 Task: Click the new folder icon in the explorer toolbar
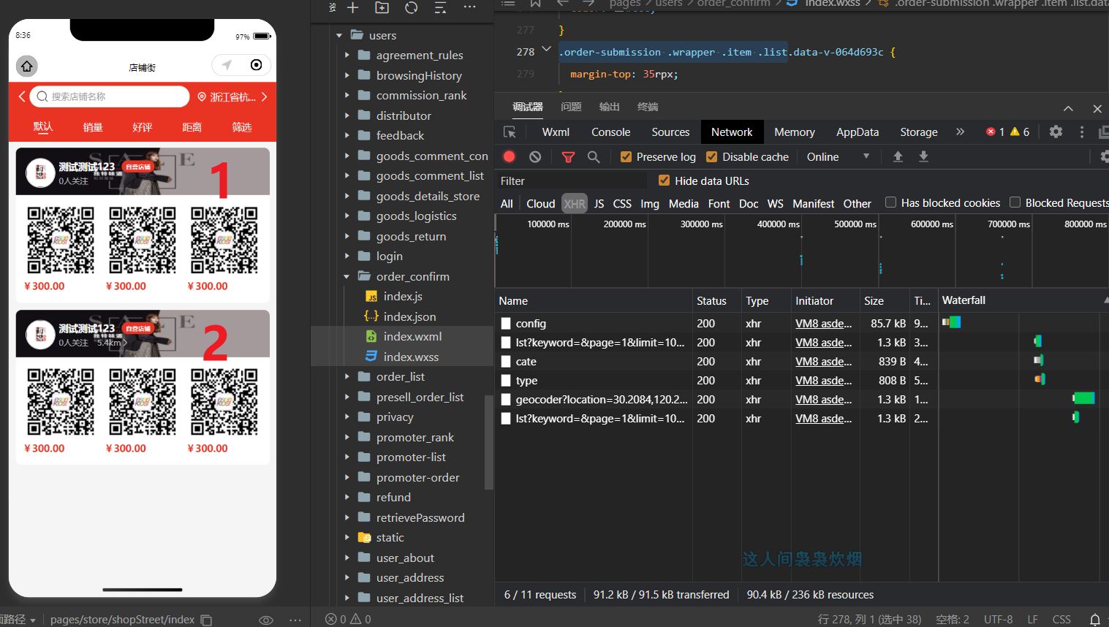point(382,7)
